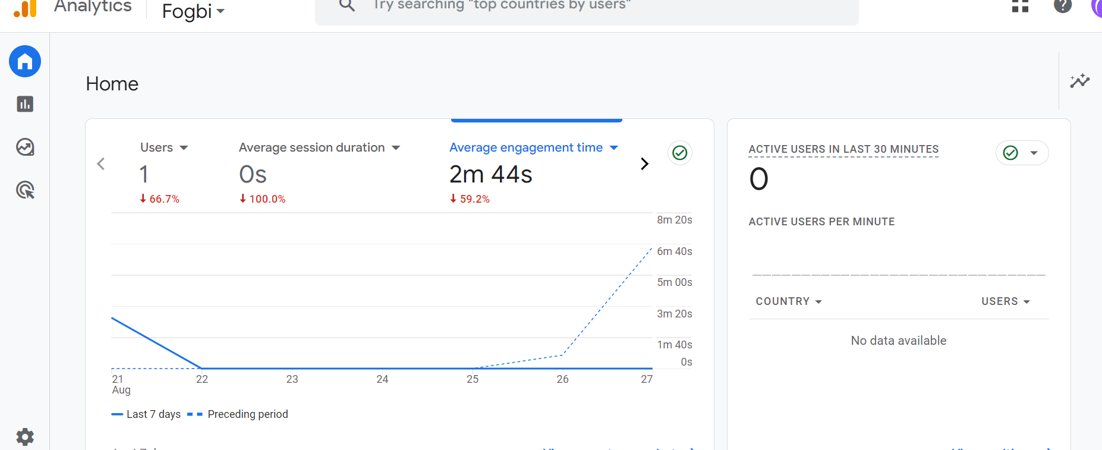
Task: Open Admin settings gear icon
Action: (25, 437)
